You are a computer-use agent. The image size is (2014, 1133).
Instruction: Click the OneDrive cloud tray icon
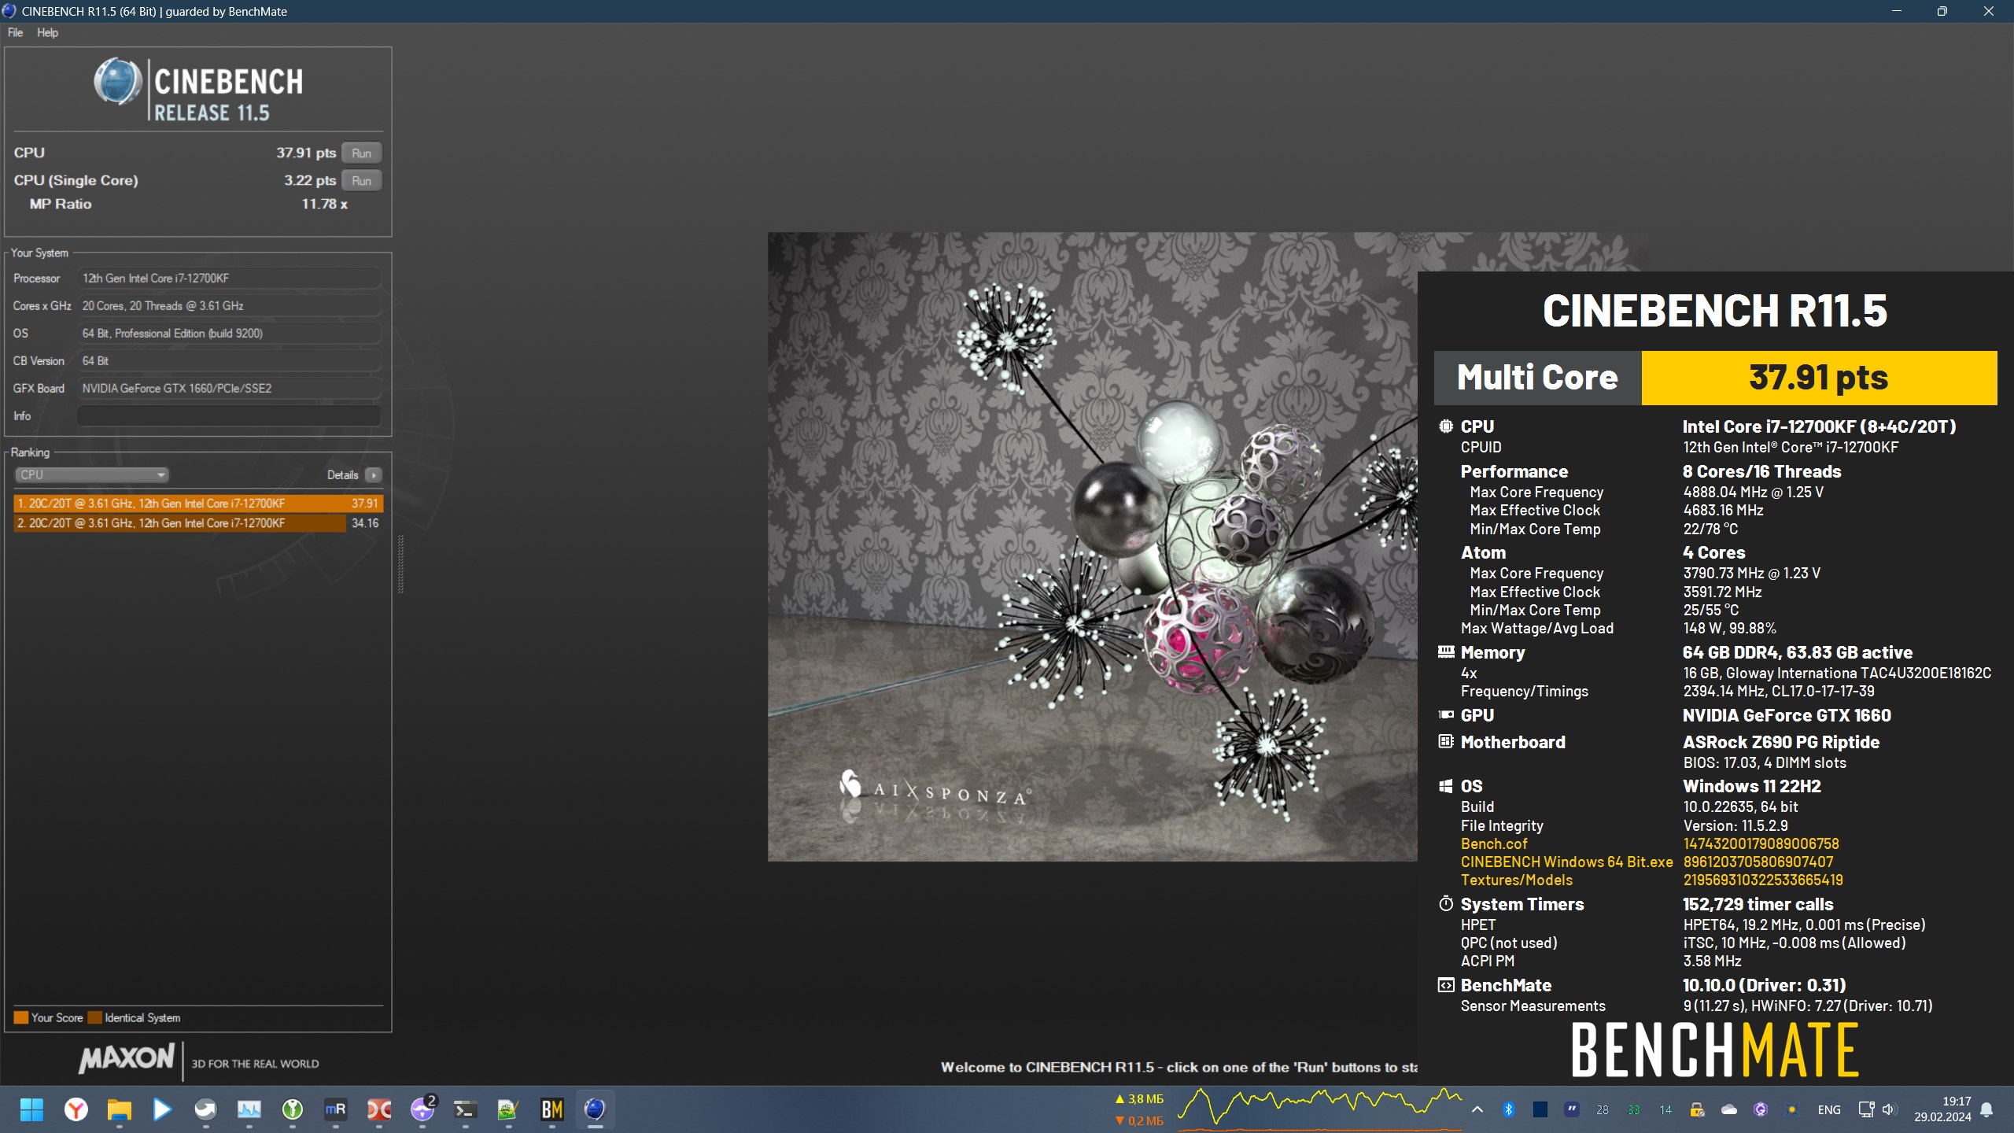[x=1729, y=1109]
